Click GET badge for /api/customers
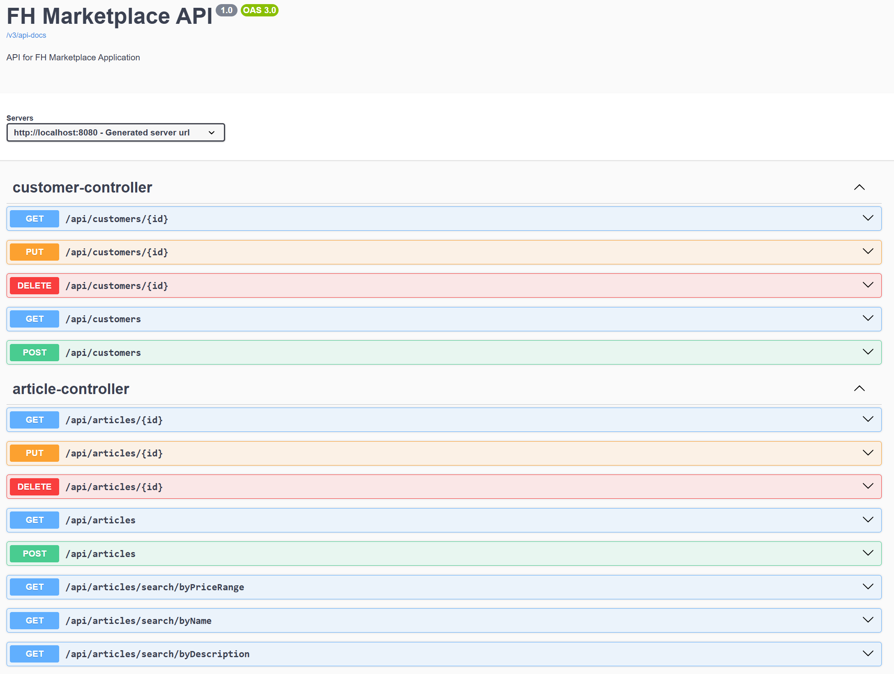The width and height of the screenshot is (894, 674). pyautogui.click(x=35, y=319)
